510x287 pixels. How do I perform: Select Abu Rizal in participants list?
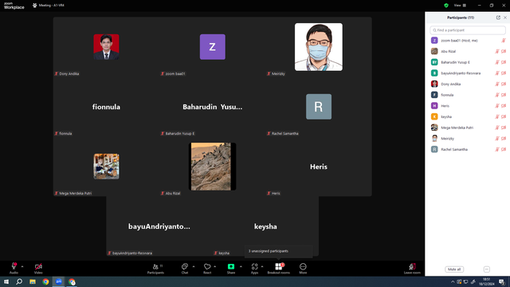[x=468, y=51]
